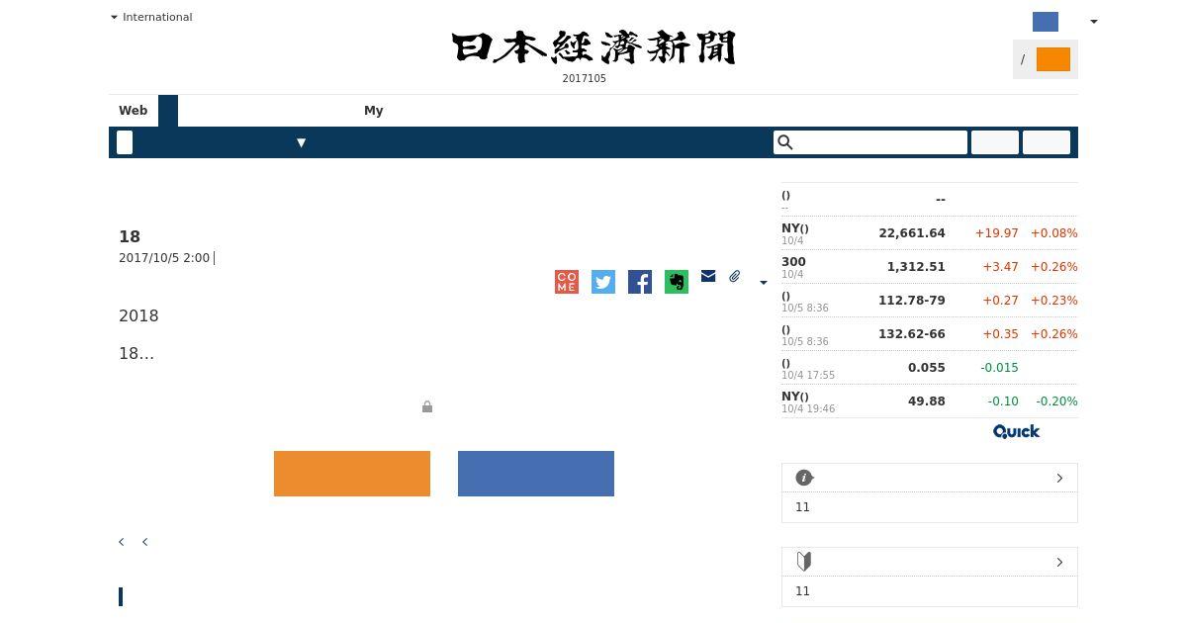Click the last button right of search box
Image resolution: width=1187 pixels, height=623 pixels.
[1047, 142]
